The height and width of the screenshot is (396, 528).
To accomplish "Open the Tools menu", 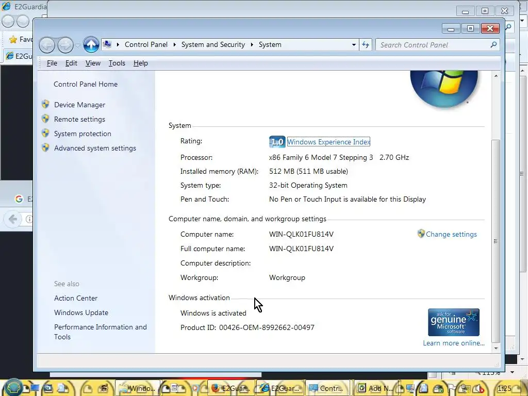I will tap(117, 63).
